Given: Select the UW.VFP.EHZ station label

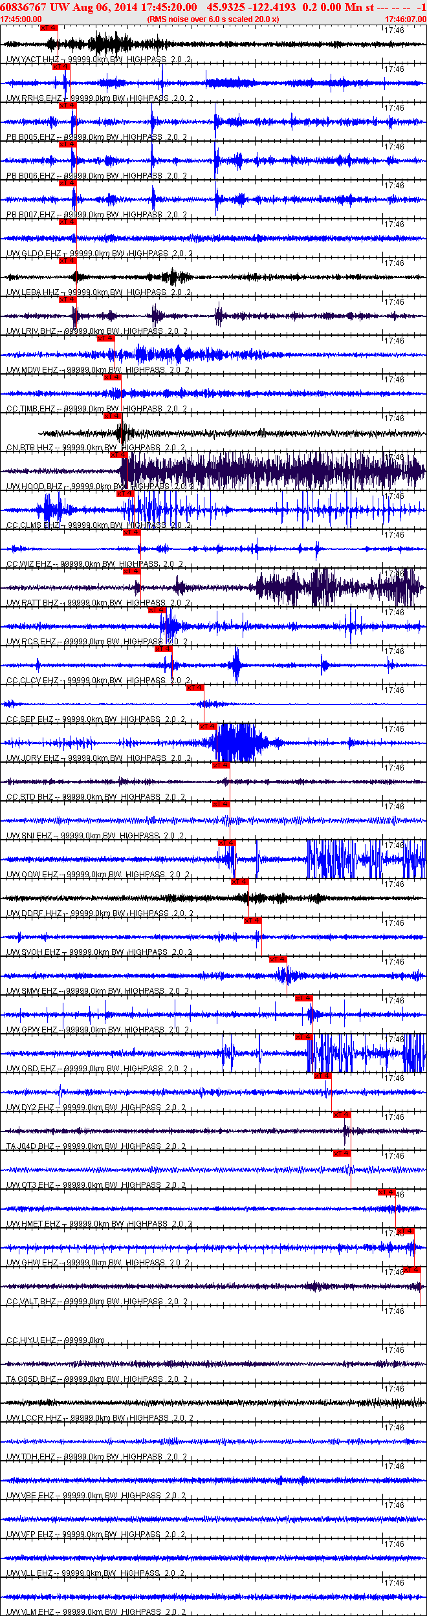Looking at the screenshot, I should coord(30,1534).
